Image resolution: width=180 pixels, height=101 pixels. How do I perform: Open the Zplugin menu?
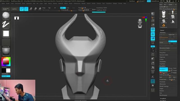point(115,3)
